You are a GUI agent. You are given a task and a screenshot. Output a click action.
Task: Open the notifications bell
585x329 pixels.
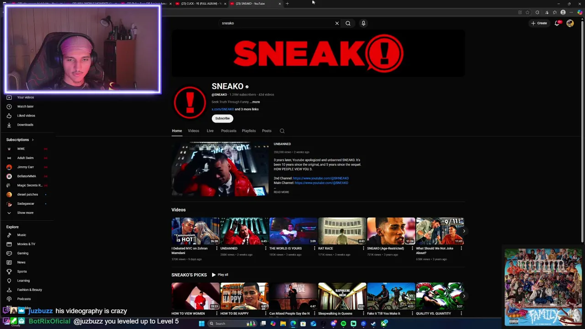(557, 23)
